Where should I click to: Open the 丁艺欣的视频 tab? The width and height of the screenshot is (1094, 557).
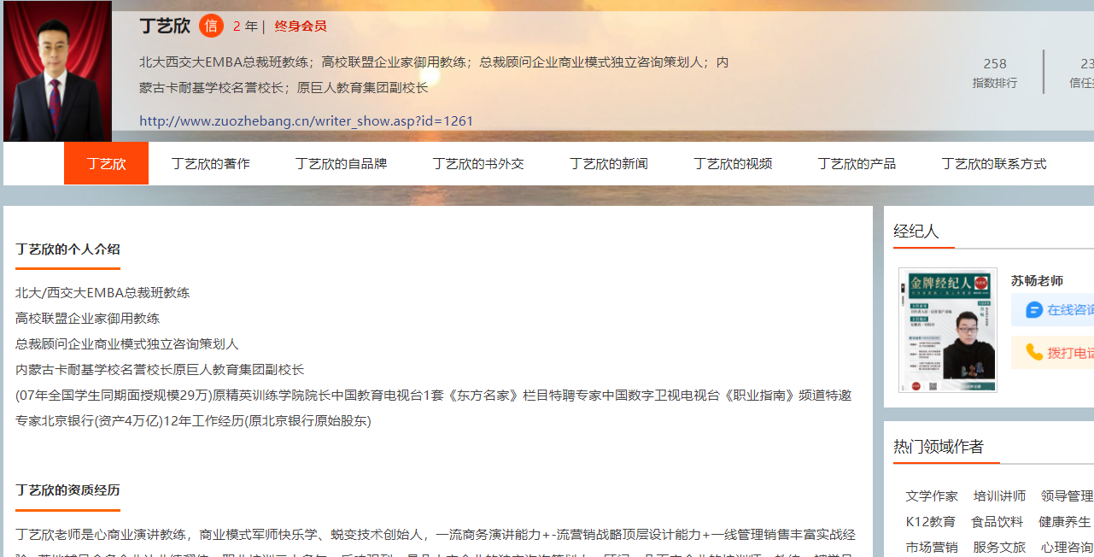click(732, 163)
